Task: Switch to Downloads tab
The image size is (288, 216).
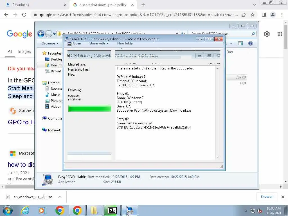Action: pyautogui.click(x=35, y=5)
